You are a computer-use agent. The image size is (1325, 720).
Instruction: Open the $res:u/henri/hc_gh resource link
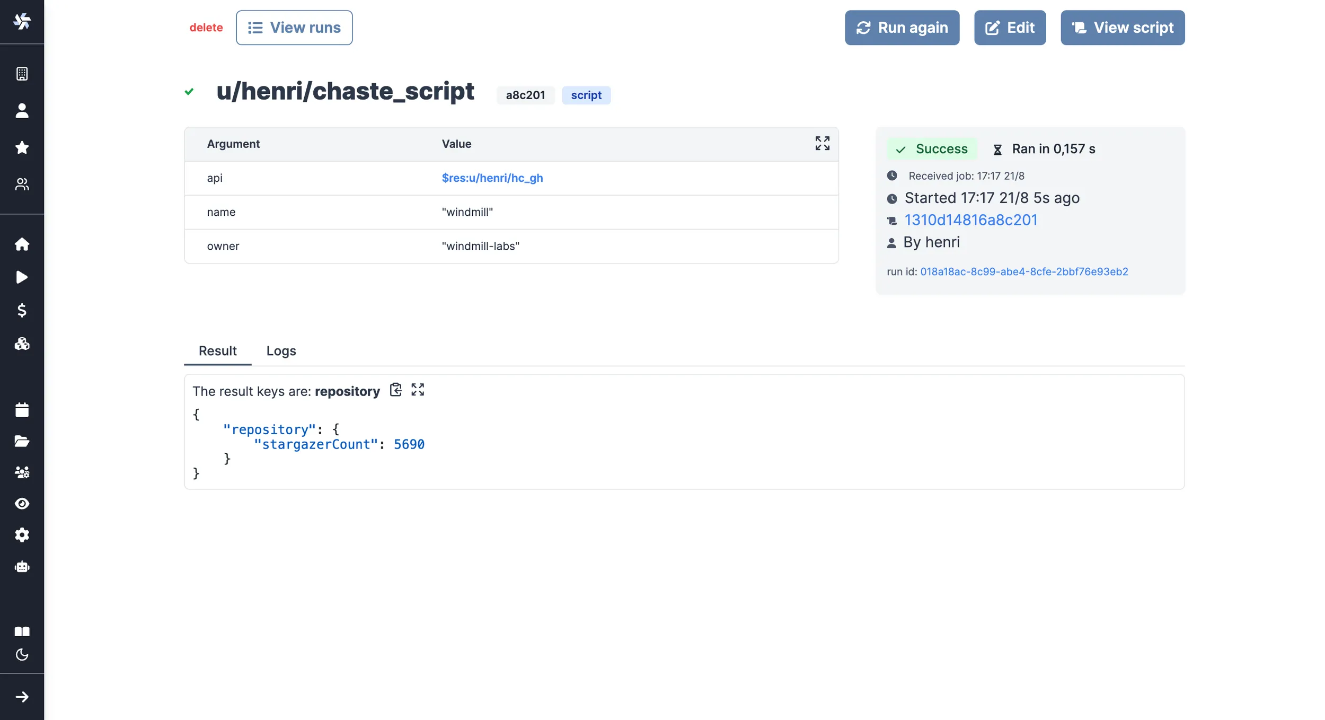(492, 178)
